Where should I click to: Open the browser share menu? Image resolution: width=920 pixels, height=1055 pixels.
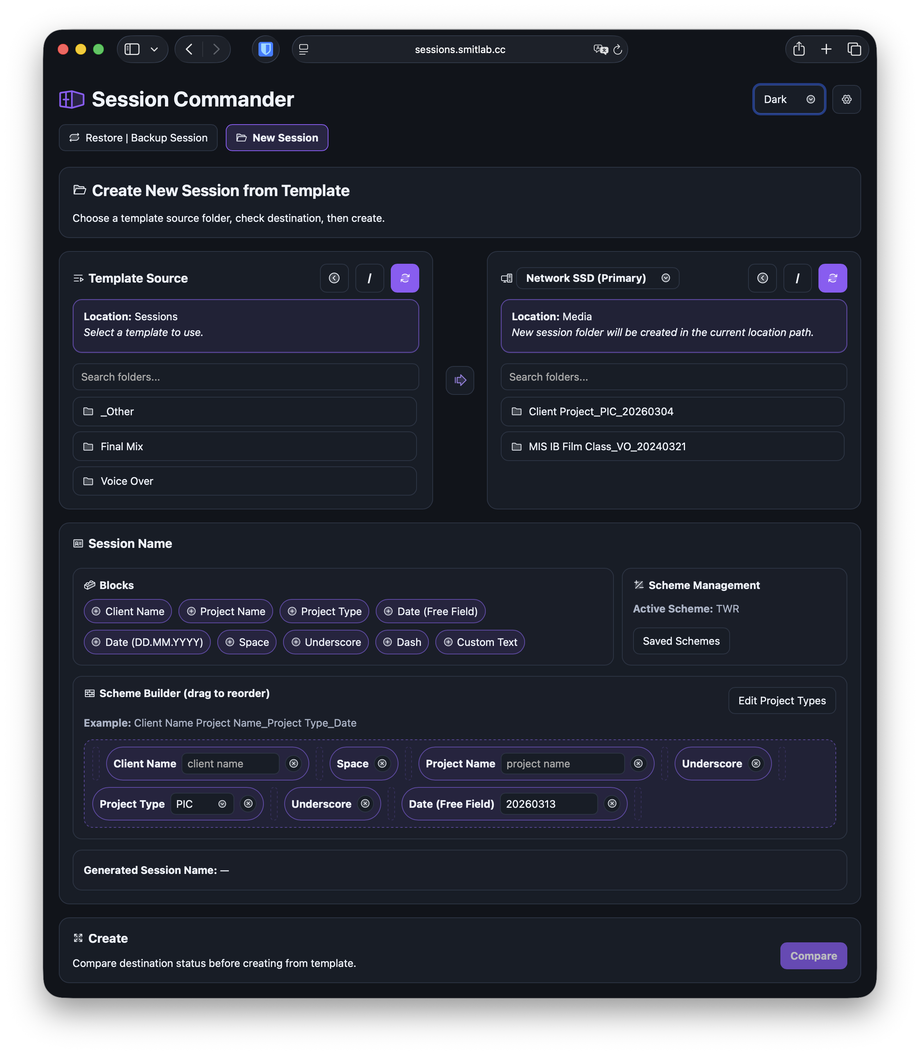coord(799,49)
